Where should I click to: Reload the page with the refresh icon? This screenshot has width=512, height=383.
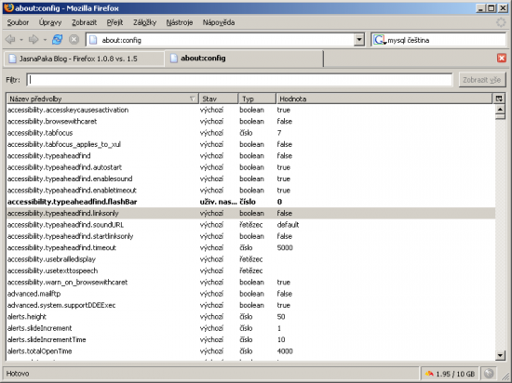pos(57,40)
